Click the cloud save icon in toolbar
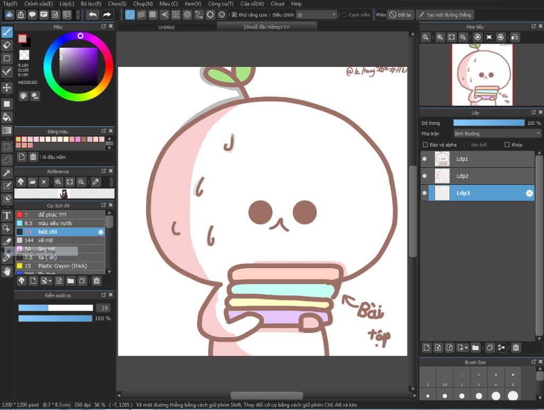Image resolution: width=544 pixels, height=410 pixels. pos(10,14)
